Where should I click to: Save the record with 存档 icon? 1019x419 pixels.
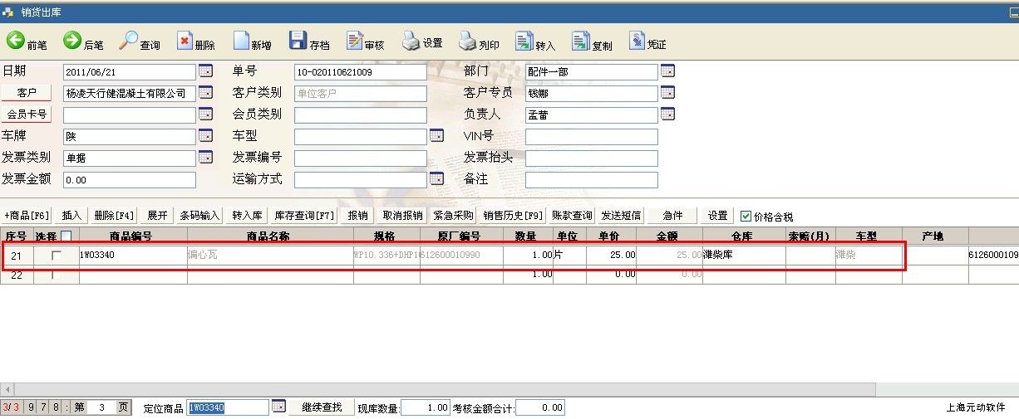pos(298,41)
